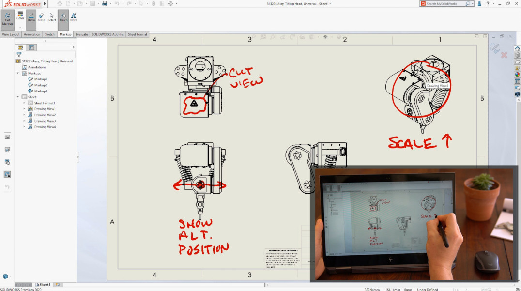This screenshot has height=291, width=521.
Task: Click the Exit Markup button
Action: [x=7, y=18]
